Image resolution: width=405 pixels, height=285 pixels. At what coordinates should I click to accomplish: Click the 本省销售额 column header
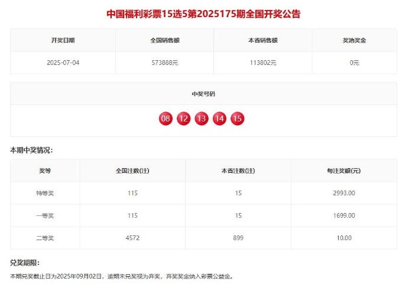tap(263, 40)
